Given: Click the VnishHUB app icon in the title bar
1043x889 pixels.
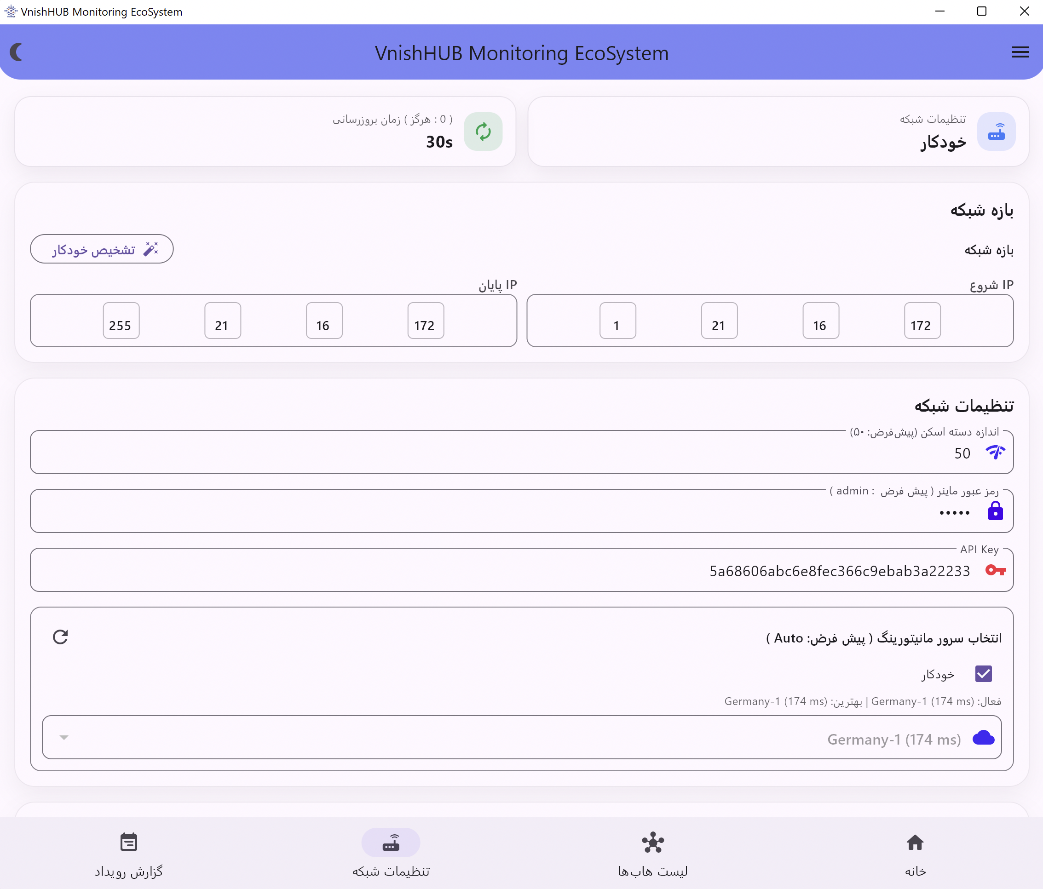Looking at the screenshot, I should [x=11, y=11].
